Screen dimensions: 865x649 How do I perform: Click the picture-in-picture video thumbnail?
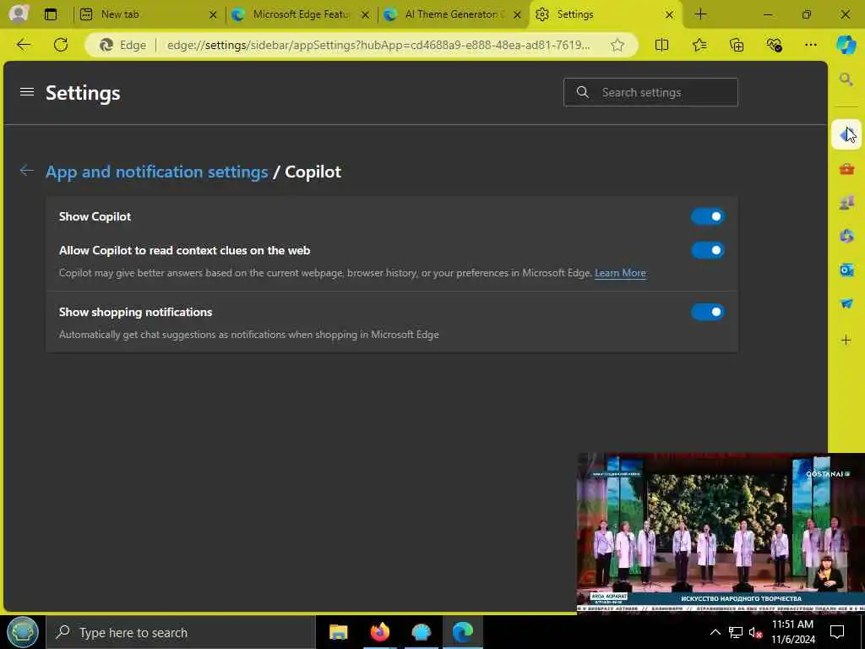point(721,532)
